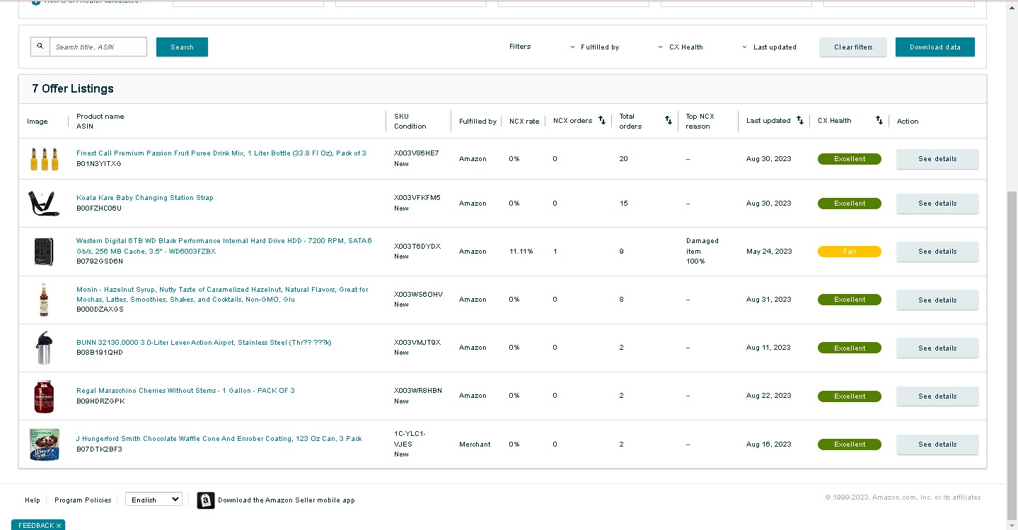Open the Regal Maraschino Cherries product link
Viewport: 1018px width, 530px height.
click(x=185, y=391)
